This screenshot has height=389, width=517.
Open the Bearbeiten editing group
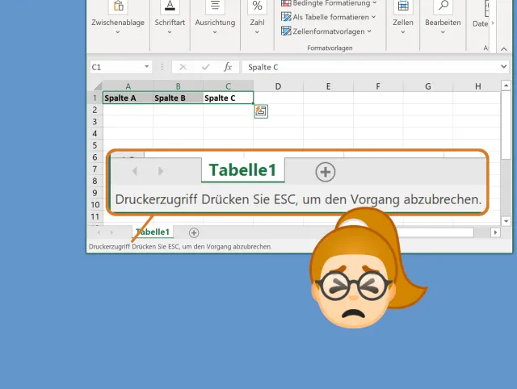[x=443, y=23]
